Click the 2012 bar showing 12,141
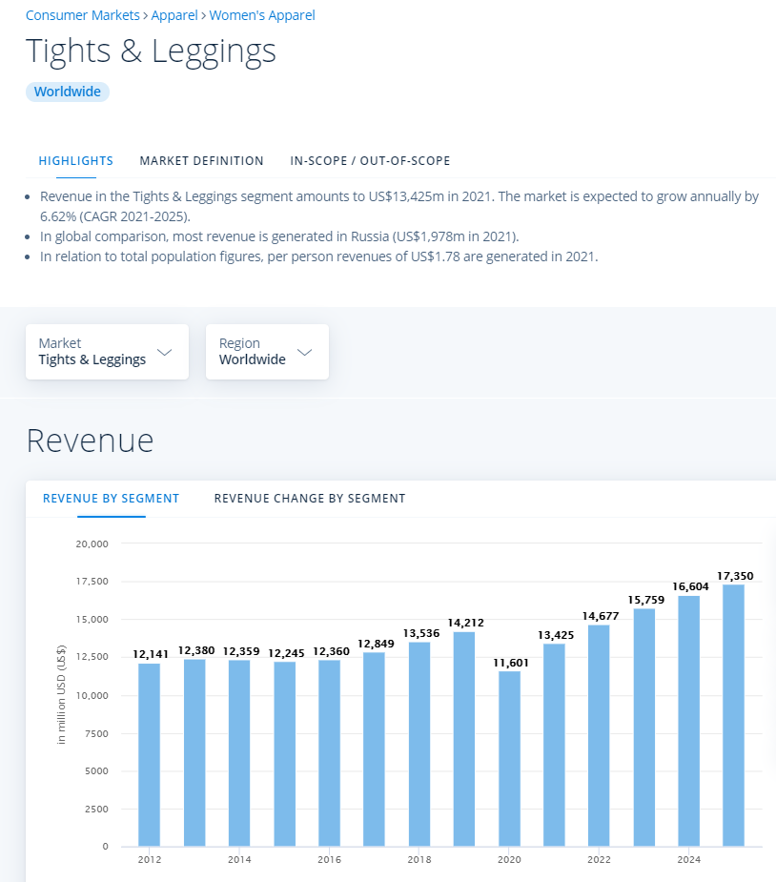776x882 pixels. [150, 753]
